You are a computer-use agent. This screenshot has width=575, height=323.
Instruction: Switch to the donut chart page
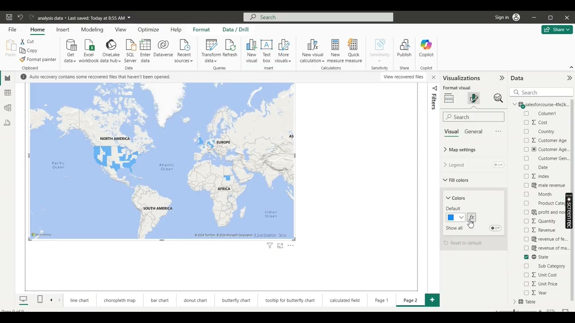click(195, 300)
